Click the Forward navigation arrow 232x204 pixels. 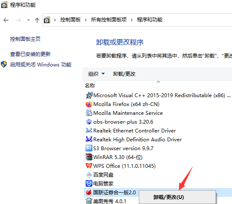pos(18,20)
